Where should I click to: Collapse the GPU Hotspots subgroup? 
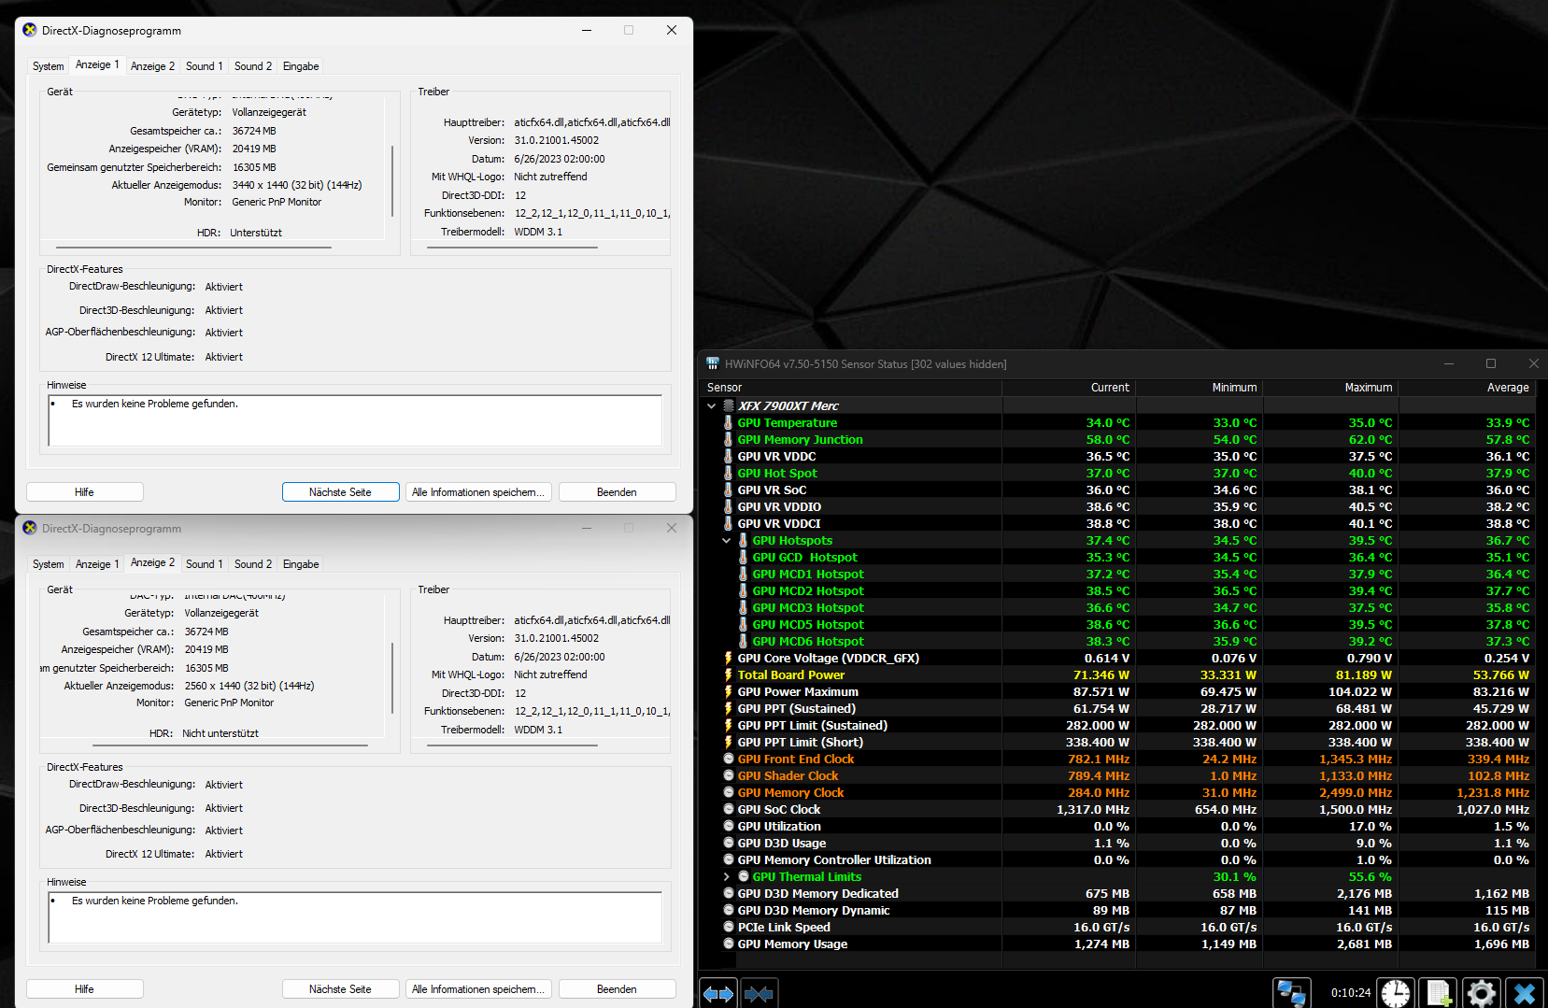click(x=727, y=540)
